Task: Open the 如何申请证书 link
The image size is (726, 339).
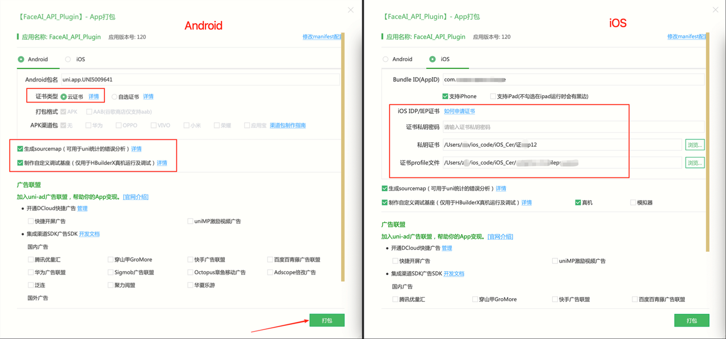Action: point(459,112)
